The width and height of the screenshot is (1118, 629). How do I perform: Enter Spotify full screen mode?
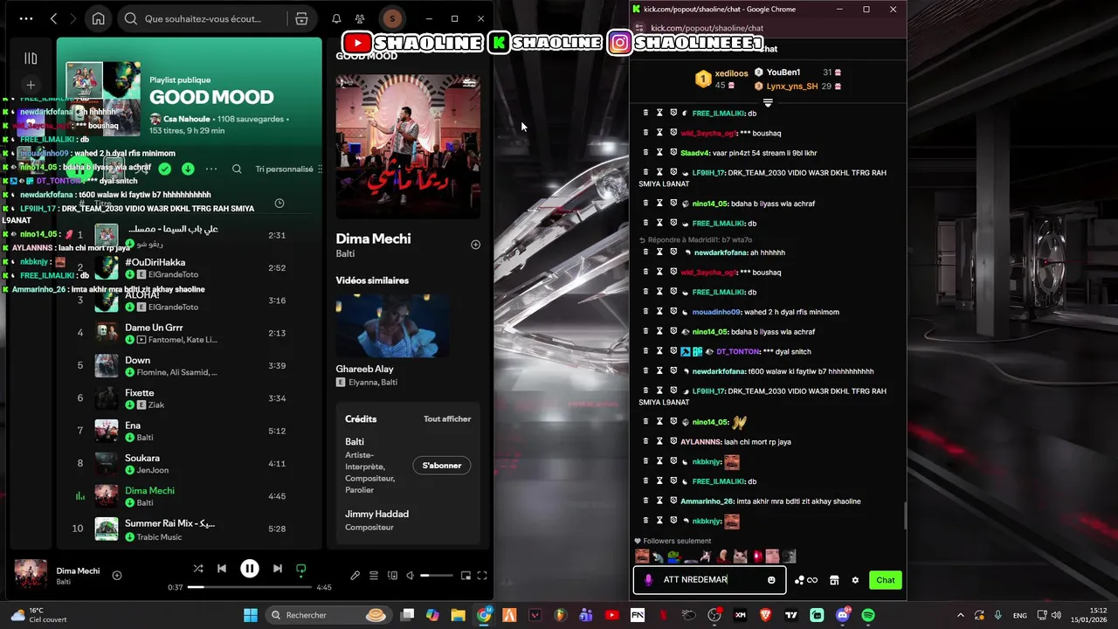tap(482, 576)
